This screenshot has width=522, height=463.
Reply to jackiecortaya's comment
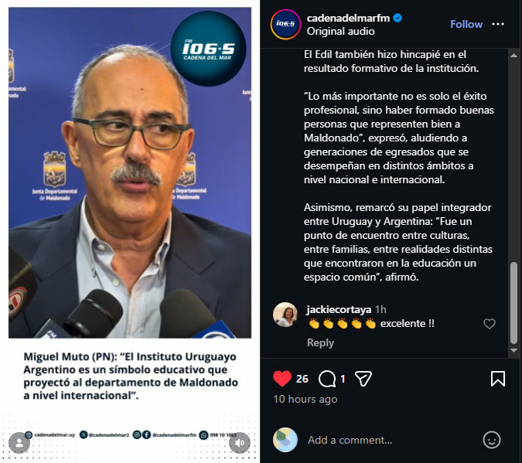click(x=320, y=342)
